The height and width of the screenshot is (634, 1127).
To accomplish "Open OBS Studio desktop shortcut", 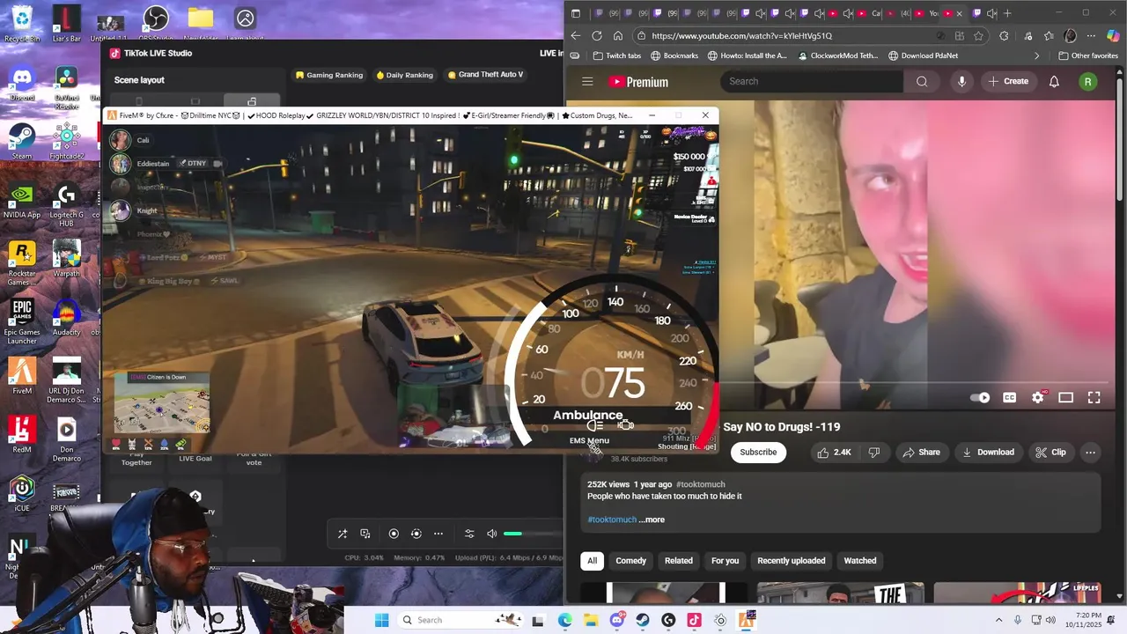I will (x=155, y=23).
